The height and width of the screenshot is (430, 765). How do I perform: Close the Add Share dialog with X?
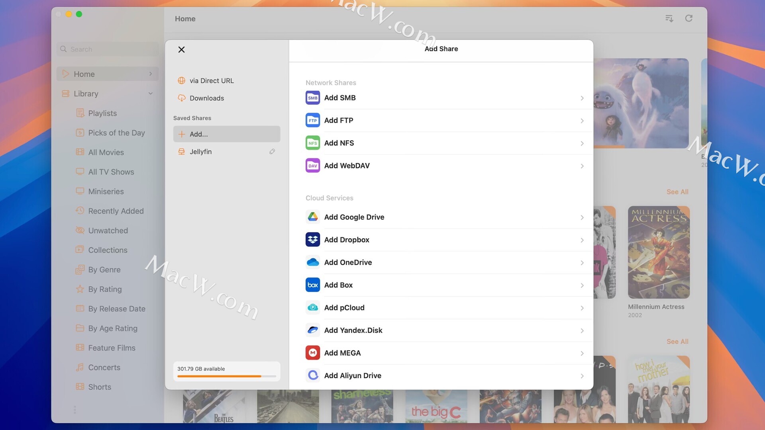tap(181, 50)
